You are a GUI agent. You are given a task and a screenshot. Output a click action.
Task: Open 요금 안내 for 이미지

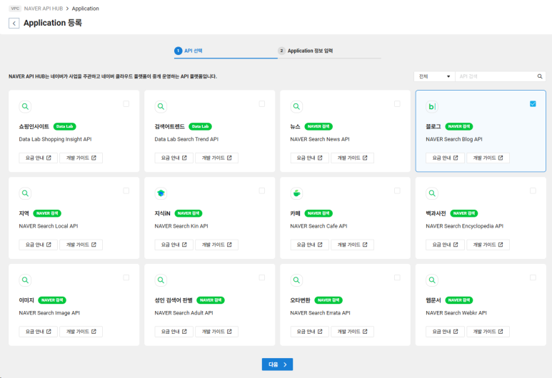(x=38, y=332)
